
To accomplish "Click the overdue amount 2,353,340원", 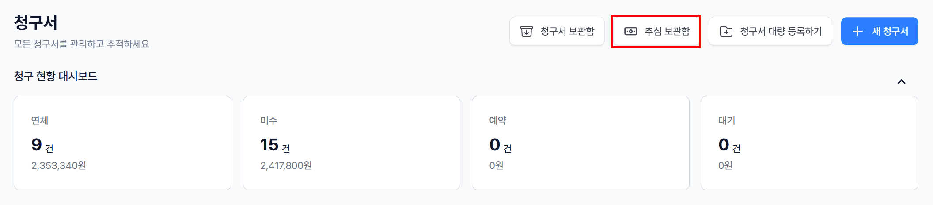I will pyautogui.click(x=59, y=165).
